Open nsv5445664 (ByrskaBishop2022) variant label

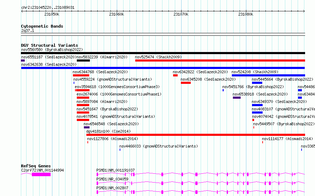point(282,79)
